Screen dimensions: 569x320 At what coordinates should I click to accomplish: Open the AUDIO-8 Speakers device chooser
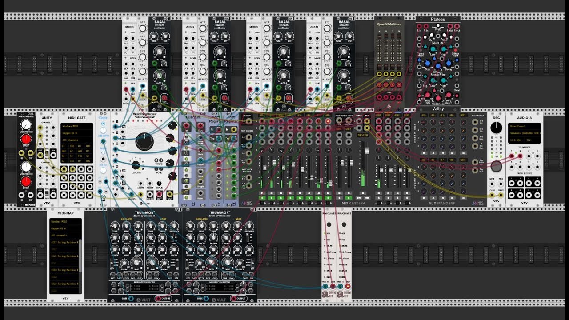525,133
